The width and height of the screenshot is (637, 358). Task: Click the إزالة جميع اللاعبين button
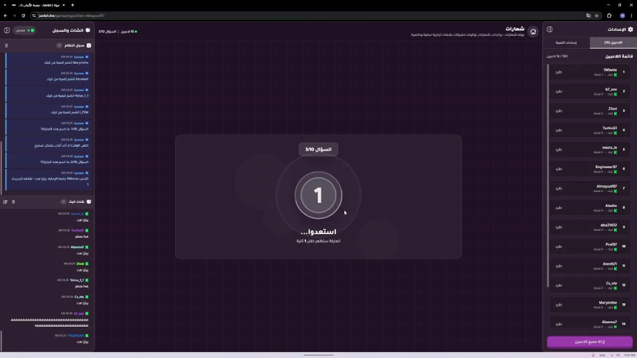590,342
